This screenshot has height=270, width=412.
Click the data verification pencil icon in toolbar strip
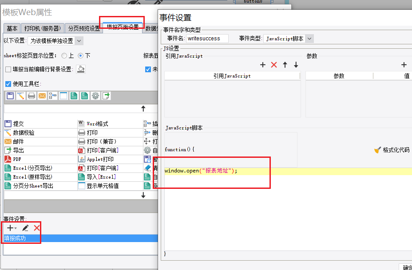(21, 96)
